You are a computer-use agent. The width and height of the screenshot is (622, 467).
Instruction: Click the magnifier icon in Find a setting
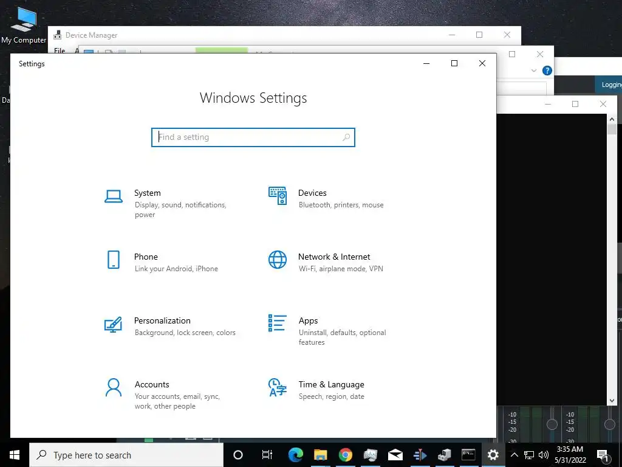tap(346, 137)
